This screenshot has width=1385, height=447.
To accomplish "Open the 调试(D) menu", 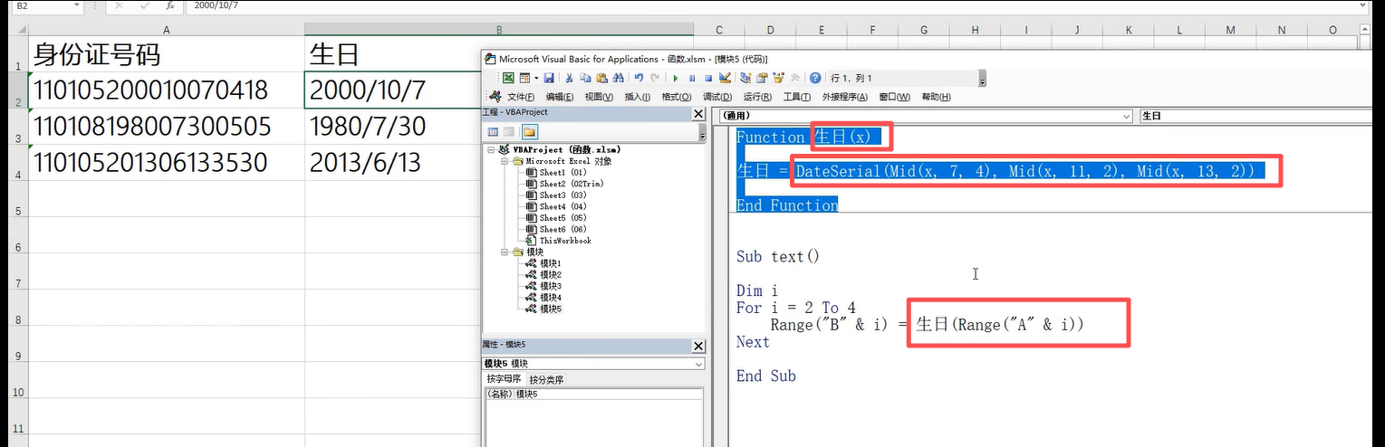I will click(x=717, y=97).
